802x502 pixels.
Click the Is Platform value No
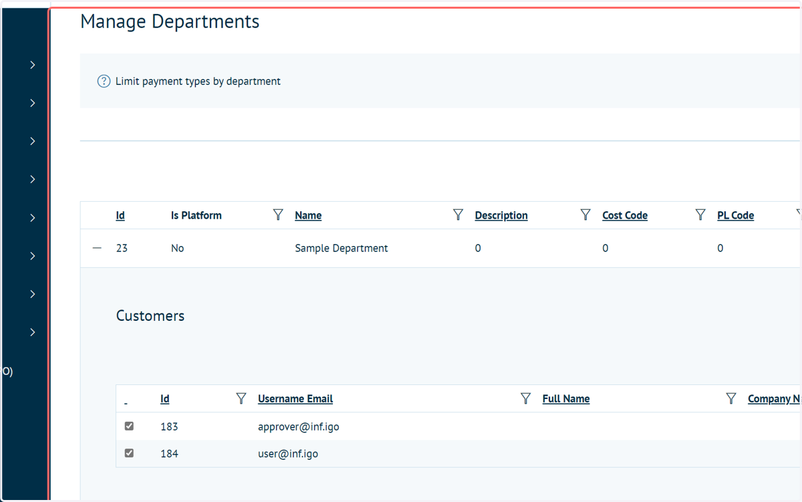click(x=178, y=248)
